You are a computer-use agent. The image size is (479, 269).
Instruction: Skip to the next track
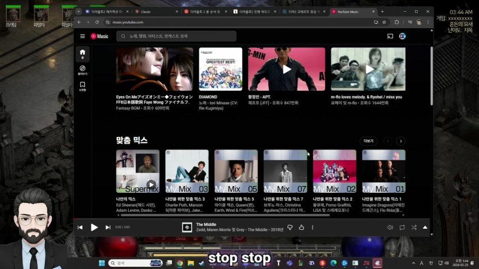pyautogui.click(x=108, y=228)
